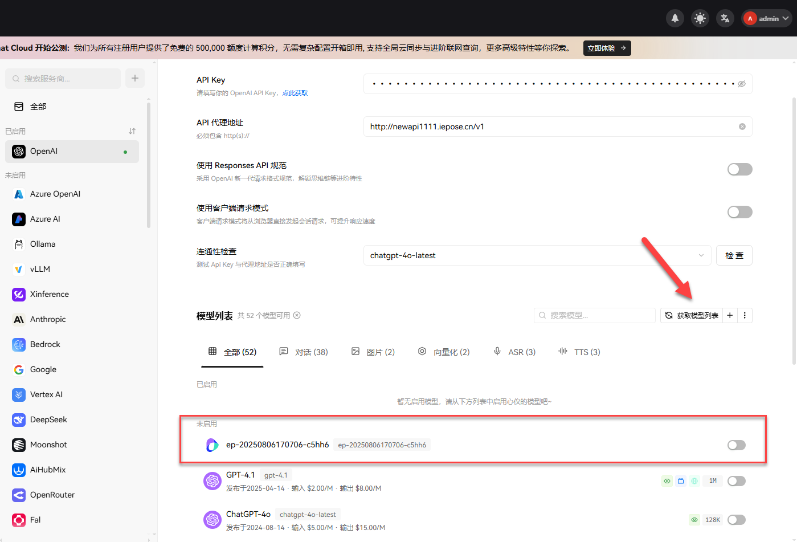Open the language switcher icon

click(x=725, y=18)
